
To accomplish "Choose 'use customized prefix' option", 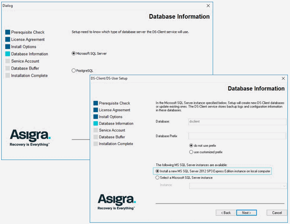I will [x=191, y=152].
